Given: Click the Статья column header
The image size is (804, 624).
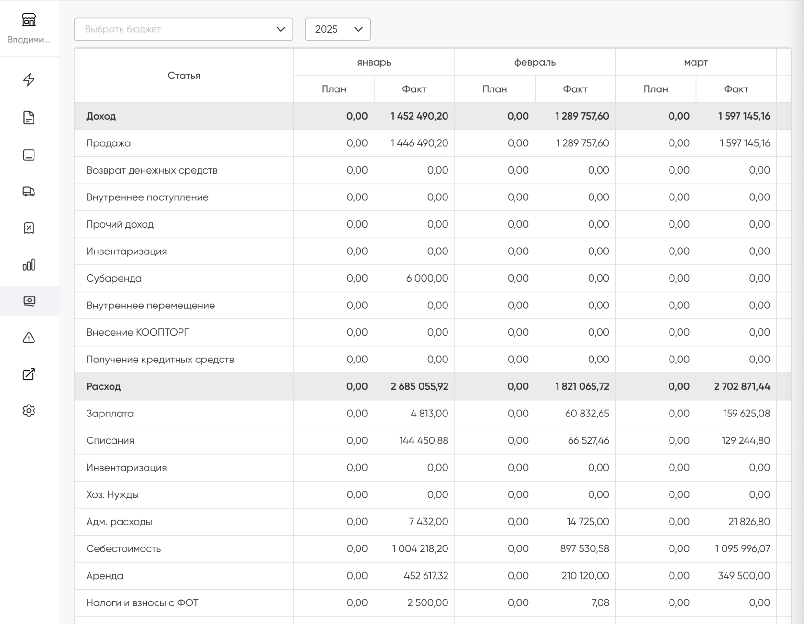Looking at the screenshot, I should (184, 76).
